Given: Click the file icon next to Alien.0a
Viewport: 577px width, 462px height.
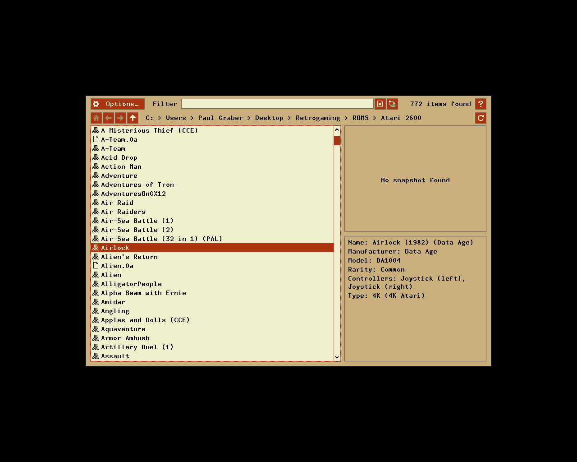Looking at the screenshot, I should (x=96, y=266).
